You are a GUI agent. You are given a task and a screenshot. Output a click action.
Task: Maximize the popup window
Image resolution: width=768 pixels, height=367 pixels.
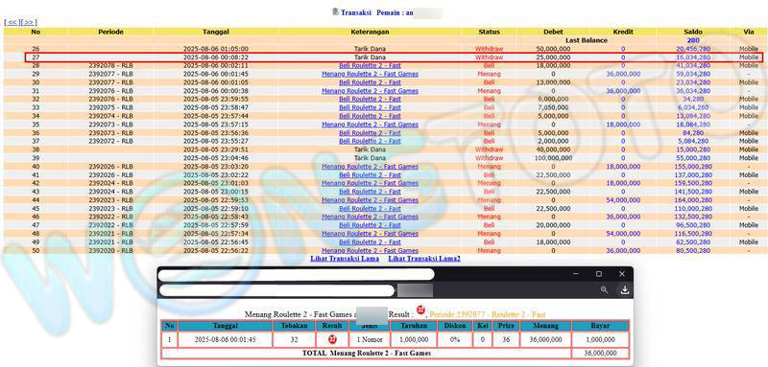tap(598, 274)
